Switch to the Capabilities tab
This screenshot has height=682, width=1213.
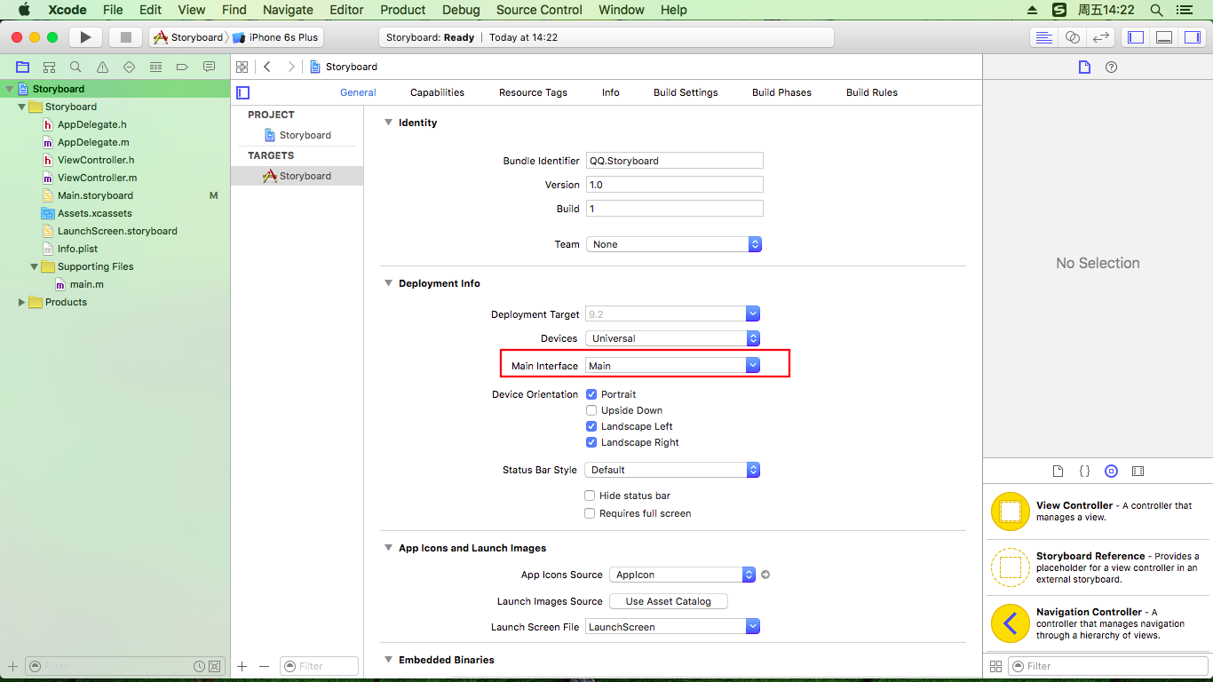pos(437,92)
